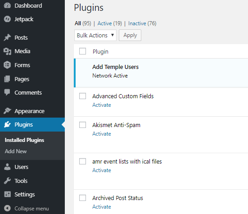Click the Network Active status text
The image size is (248, 214).
(110, 76)
